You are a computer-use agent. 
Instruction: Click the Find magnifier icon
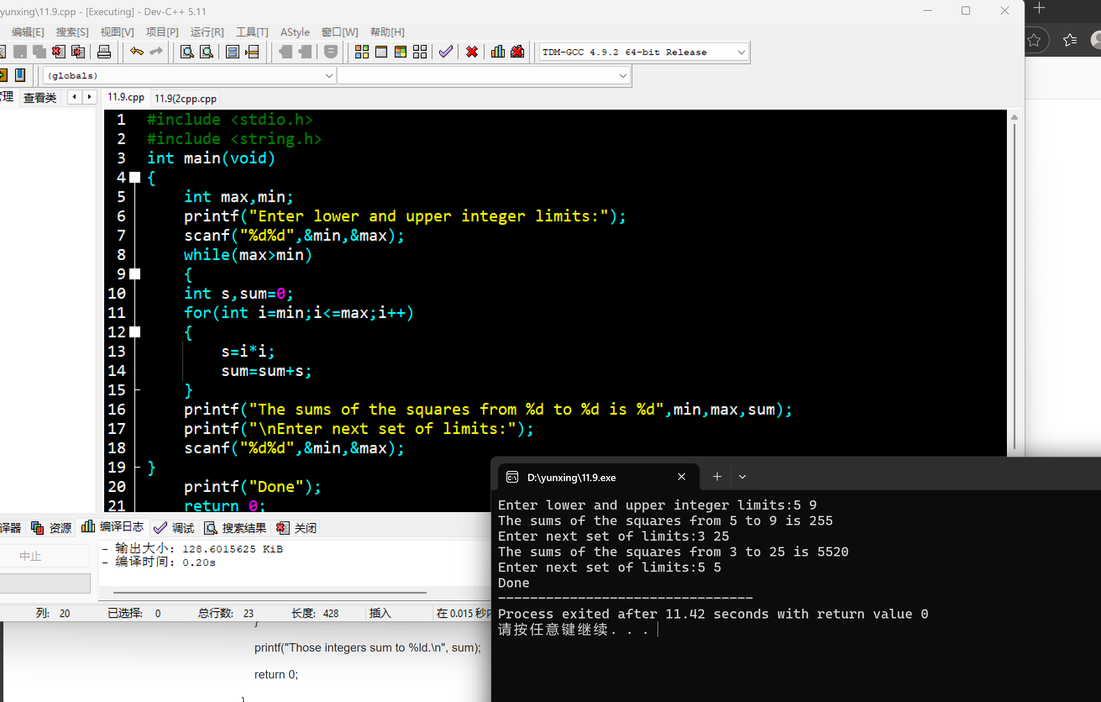tap(186, 52)
